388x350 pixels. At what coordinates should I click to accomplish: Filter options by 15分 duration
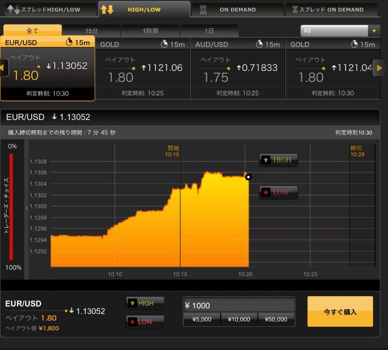click(91, 31)
